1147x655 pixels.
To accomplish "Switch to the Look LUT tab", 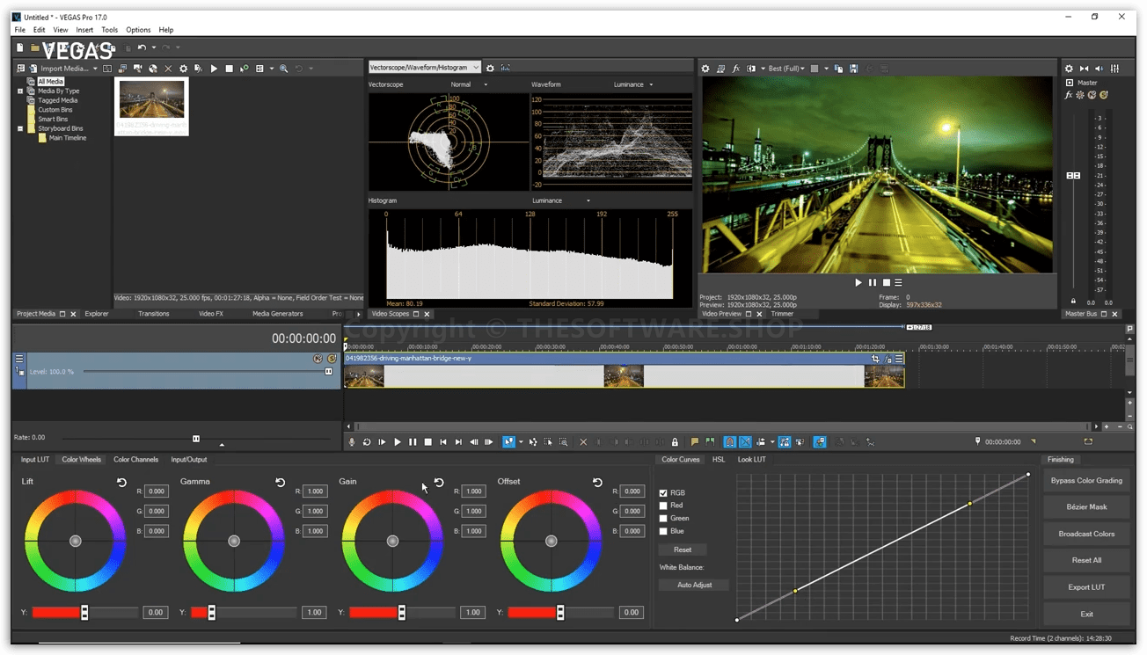I will pos(751,460).
